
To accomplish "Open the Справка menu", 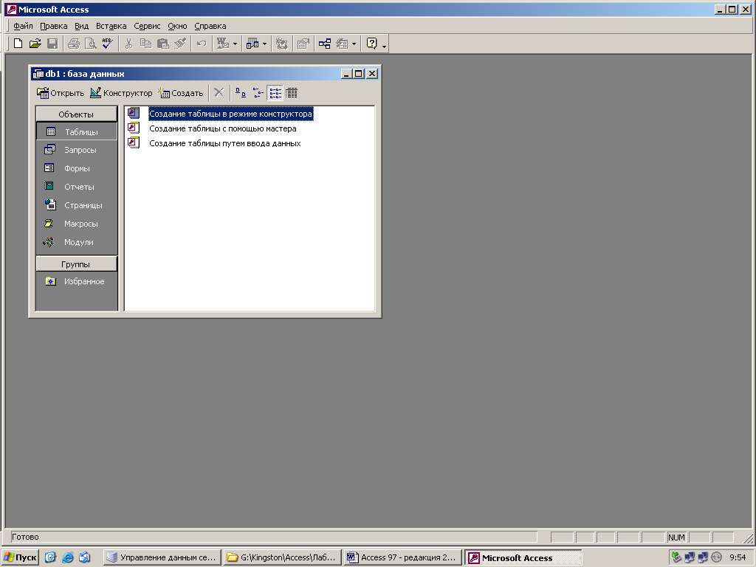I will (x=210, y=26).
